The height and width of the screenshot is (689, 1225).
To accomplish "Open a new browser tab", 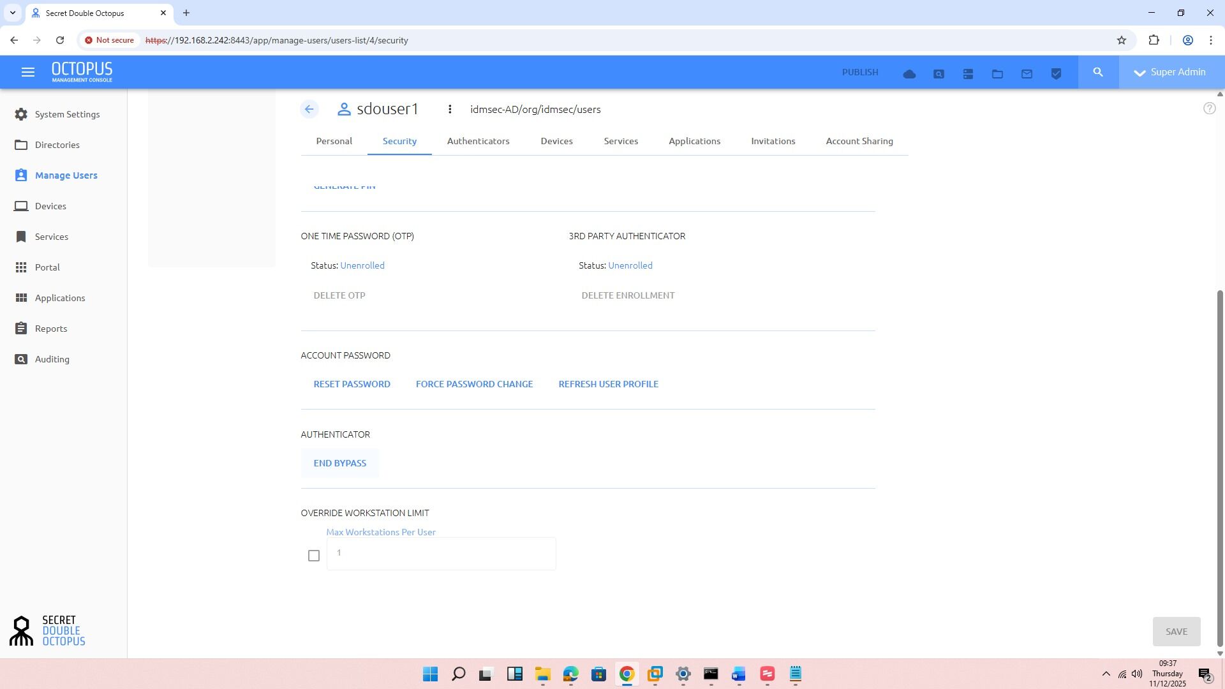I will point(186,13).
